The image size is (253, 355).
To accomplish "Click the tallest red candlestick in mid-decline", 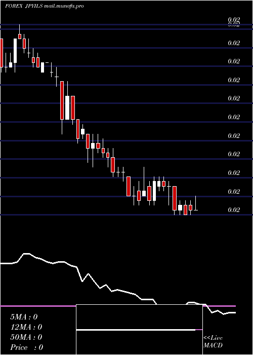I will pos(62,100).
